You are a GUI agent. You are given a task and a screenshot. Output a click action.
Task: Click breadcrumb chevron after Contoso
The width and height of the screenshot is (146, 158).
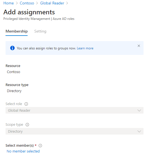(37, 3)
